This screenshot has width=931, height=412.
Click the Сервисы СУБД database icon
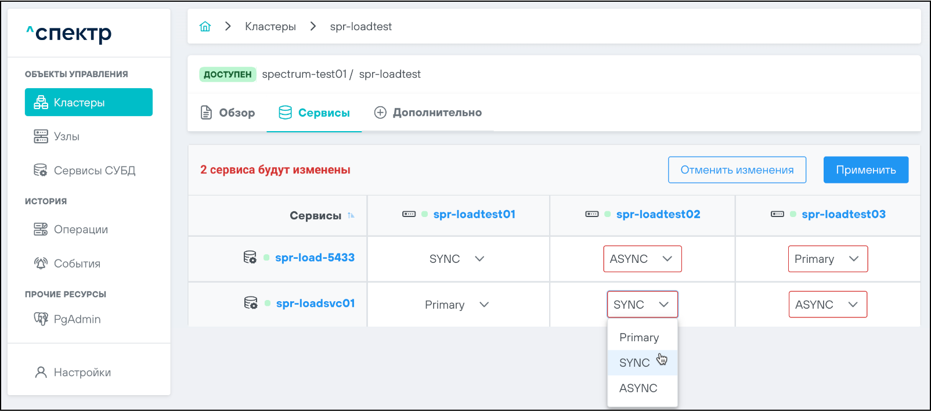click(x=41, y=171)
